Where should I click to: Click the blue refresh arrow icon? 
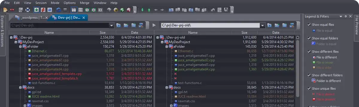pyautogui.click(x=59, y=10)
